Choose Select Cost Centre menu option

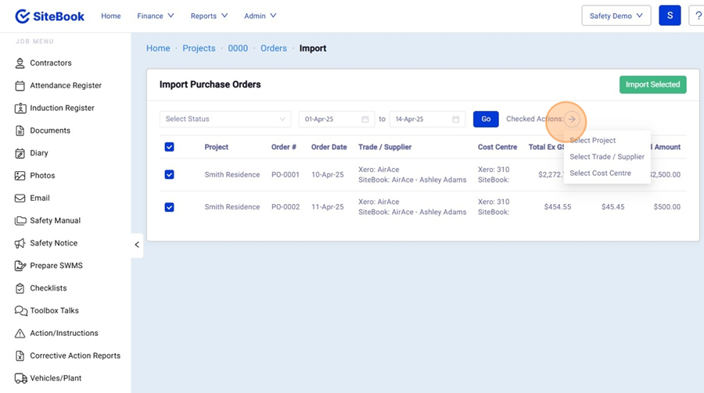click(600, 173)
